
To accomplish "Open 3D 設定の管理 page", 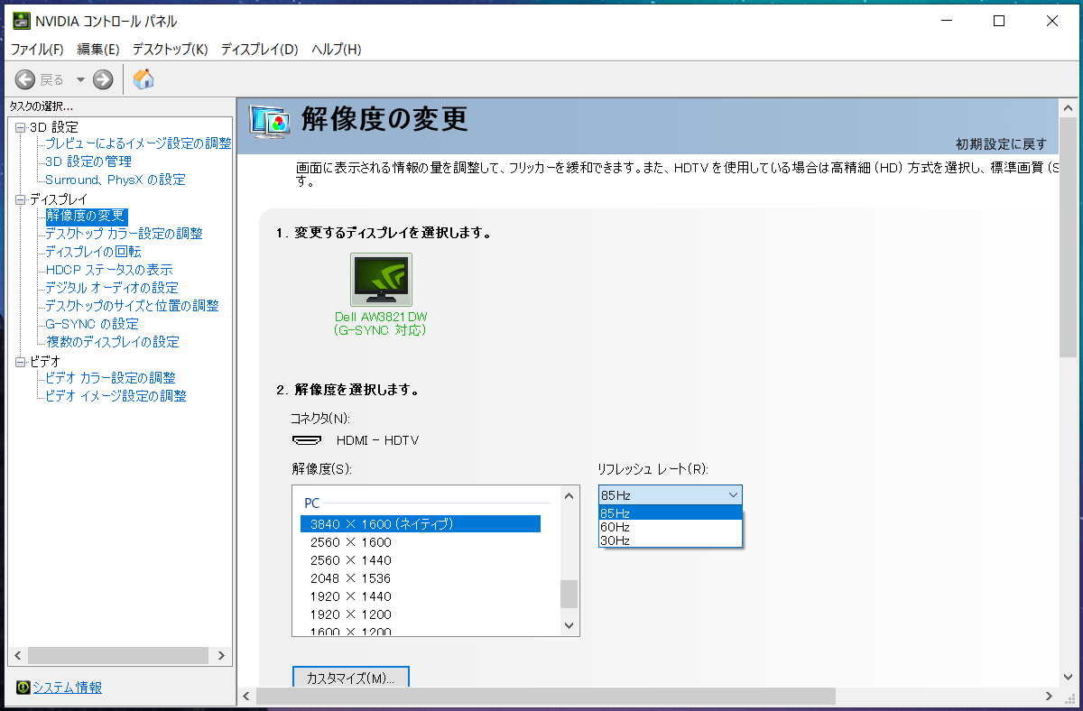I will 88,162.
